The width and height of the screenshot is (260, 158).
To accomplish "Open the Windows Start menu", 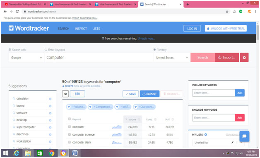I will point(6,153).
